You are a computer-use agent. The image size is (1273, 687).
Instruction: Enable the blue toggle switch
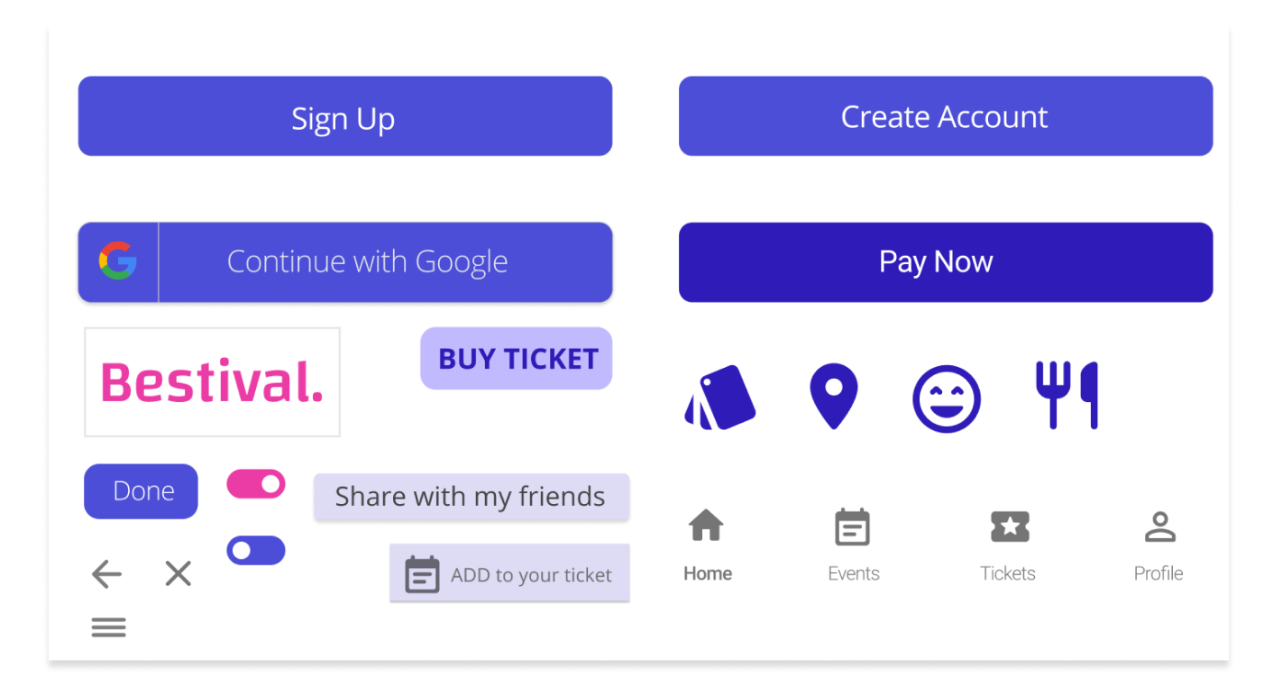[x=256, y=550]
